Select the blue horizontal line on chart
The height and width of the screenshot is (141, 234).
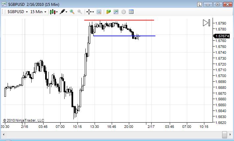click(124, 36)
